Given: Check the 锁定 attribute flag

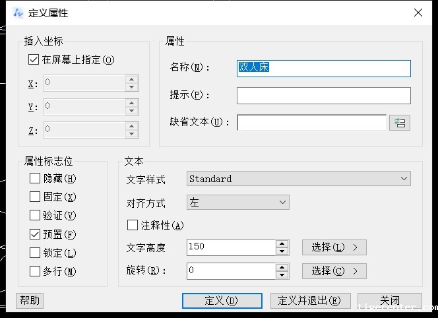Looking at the screenshot, I should [x=35, y=253].
